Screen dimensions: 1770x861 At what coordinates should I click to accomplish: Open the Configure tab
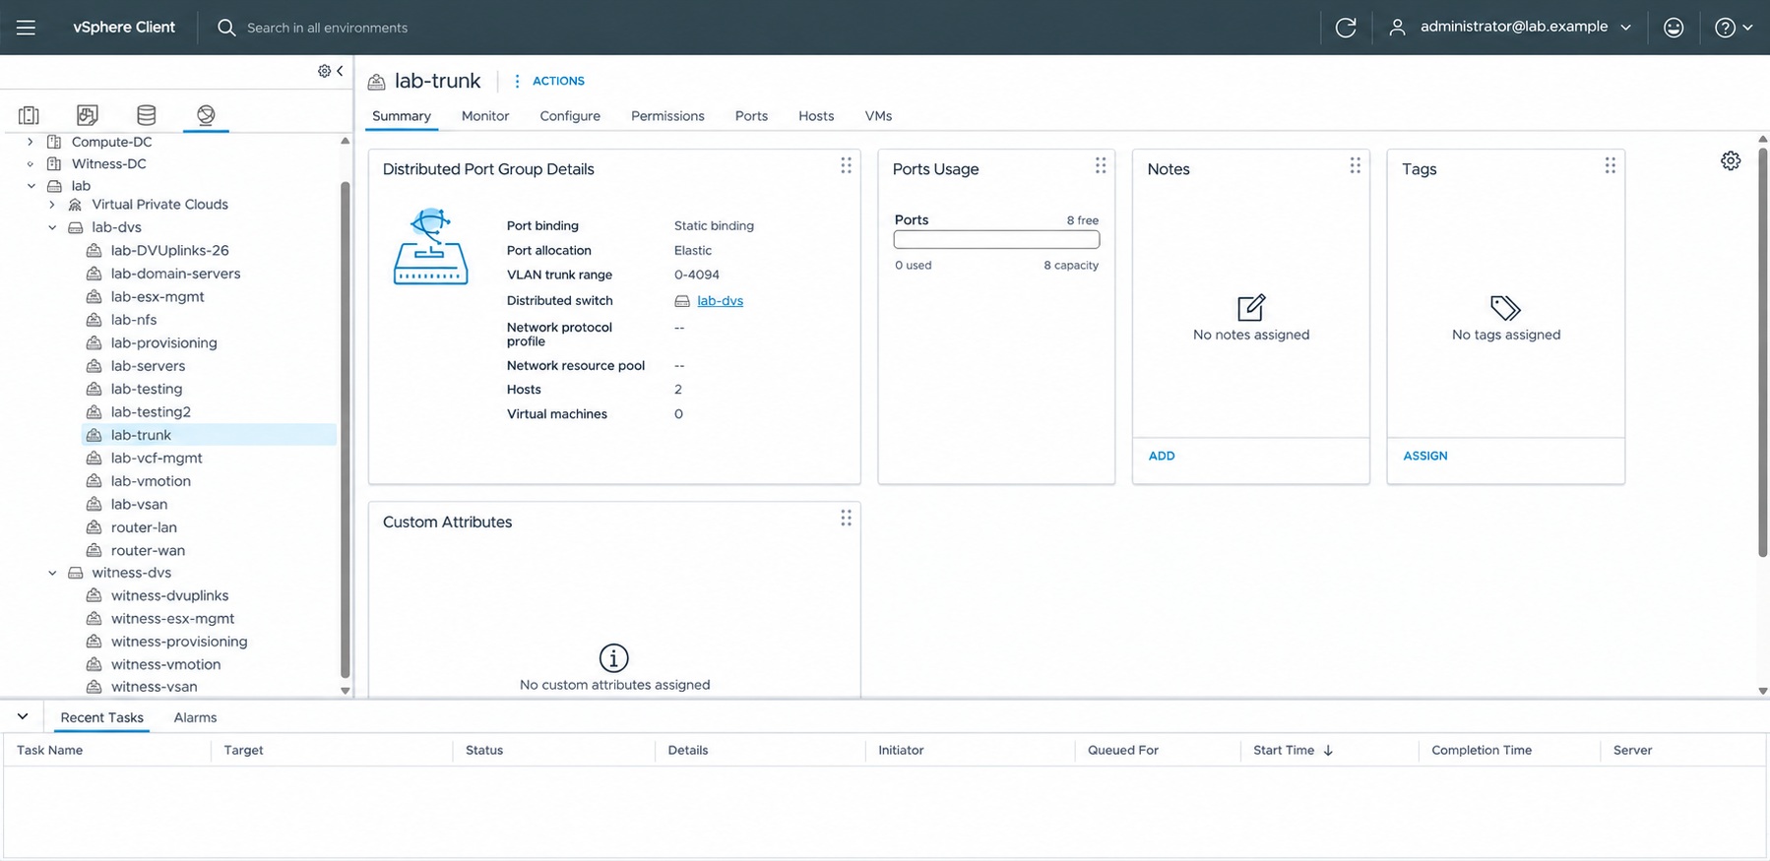tap(570, 116)
